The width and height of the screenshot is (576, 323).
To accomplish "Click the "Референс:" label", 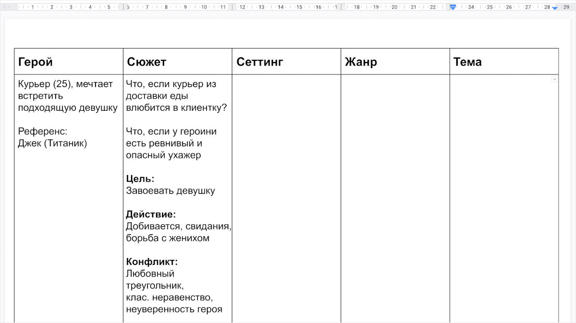I will 43,131.
